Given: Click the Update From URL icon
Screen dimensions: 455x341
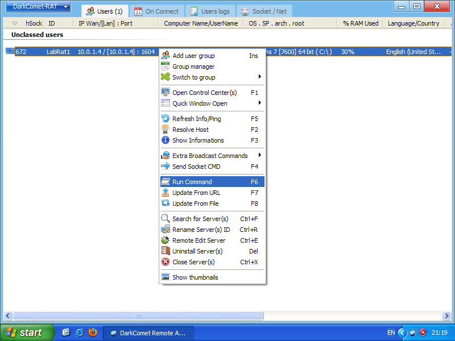Looking at the screenshot, I should 166,193.
